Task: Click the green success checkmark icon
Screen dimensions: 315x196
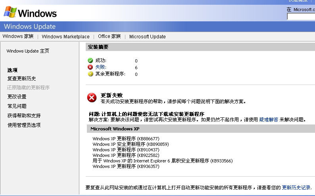Action: pyautogui.click(x=90, y=60)
